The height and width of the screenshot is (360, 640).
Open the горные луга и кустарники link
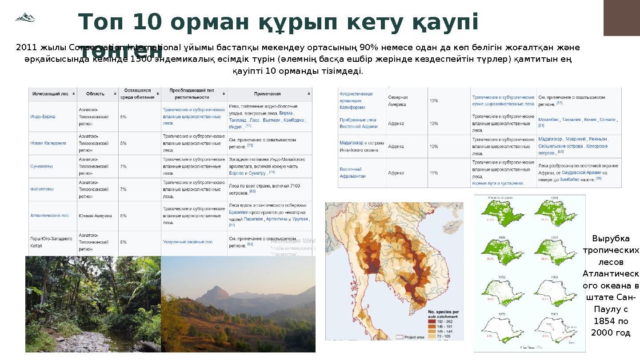(498, 183)
